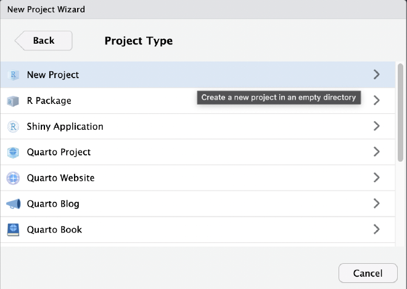Choose the Quarto Website list entry
This screenshot has height=289, width=407.
click(x=60, y=178)
